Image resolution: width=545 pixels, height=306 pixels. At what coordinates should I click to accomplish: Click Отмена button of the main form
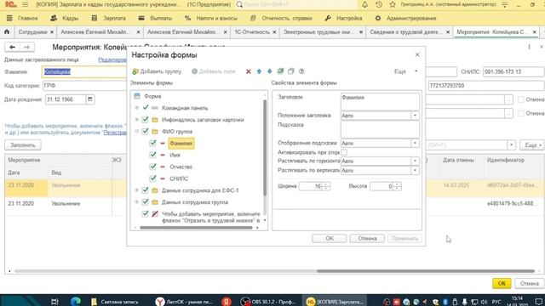point(530,283)
